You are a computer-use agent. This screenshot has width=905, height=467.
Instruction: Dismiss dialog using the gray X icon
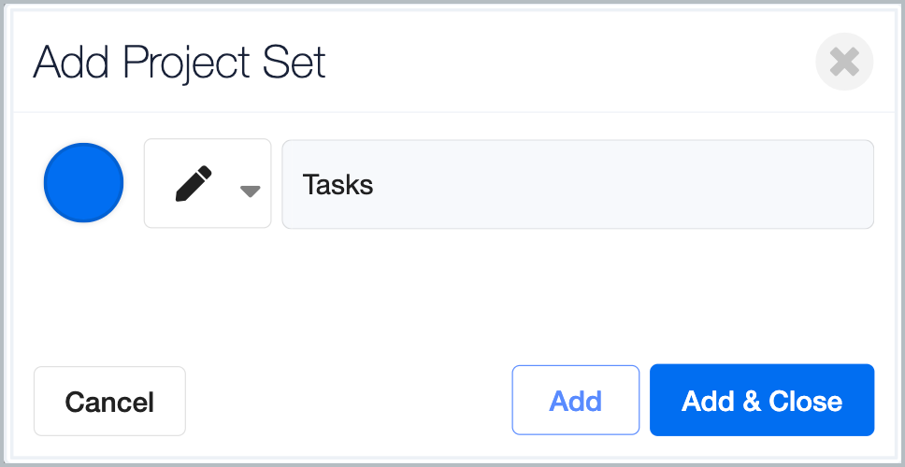[844, 62]
